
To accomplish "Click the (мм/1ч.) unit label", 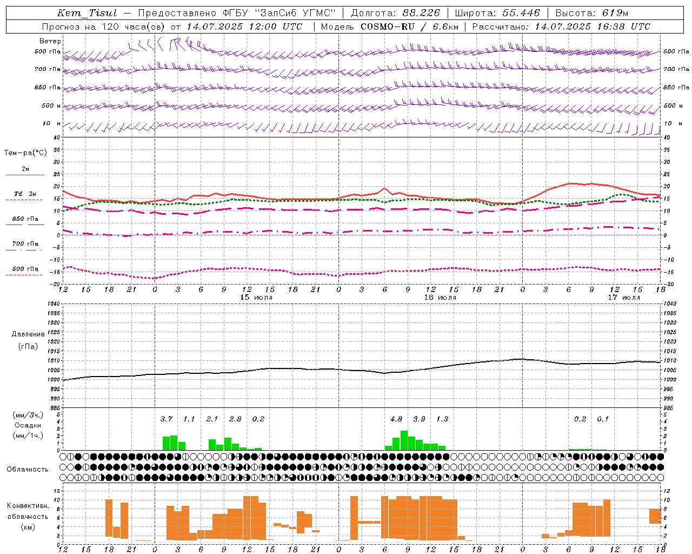I will pos(28,436).
